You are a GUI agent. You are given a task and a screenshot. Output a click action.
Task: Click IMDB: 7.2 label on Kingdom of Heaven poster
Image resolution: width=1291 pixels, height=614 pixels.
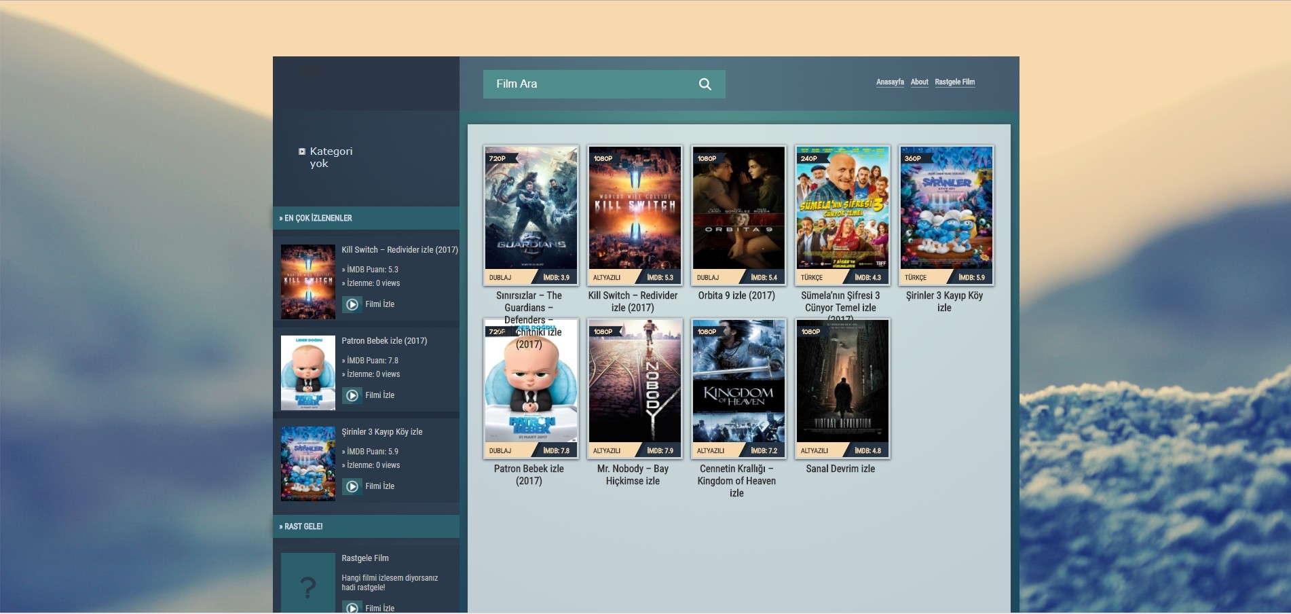point(764,451)
